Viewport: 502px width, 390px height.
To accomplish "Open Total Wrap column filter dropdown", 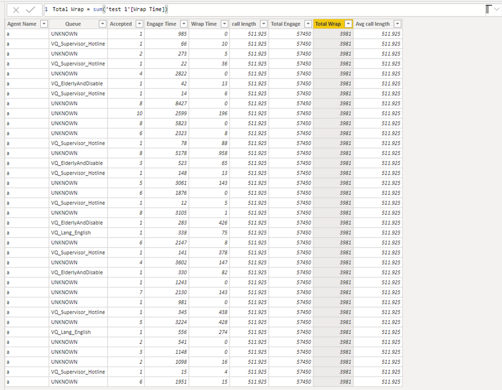I will (348, 24).
